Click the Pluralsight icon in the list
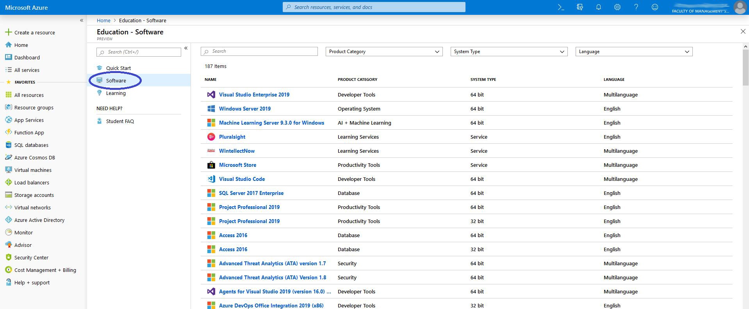Screen dimensions: 749x309 (x=211, y=137)
